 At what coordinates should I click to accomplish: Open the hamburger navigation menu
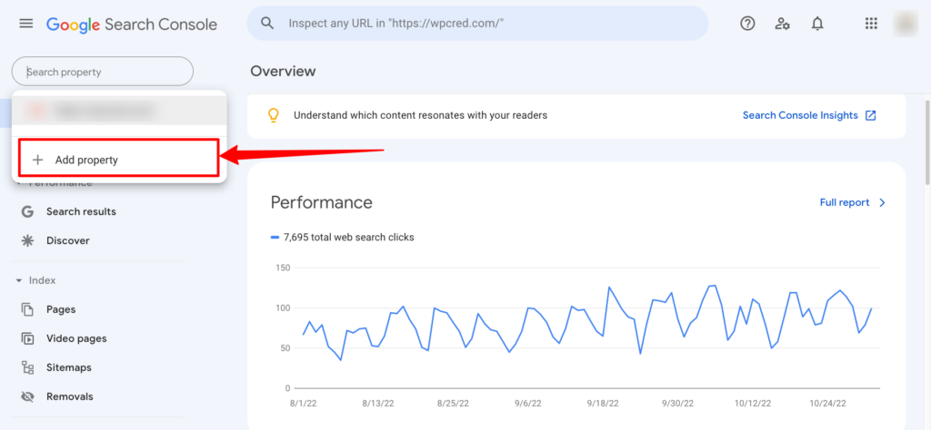(x=26, y=24)
